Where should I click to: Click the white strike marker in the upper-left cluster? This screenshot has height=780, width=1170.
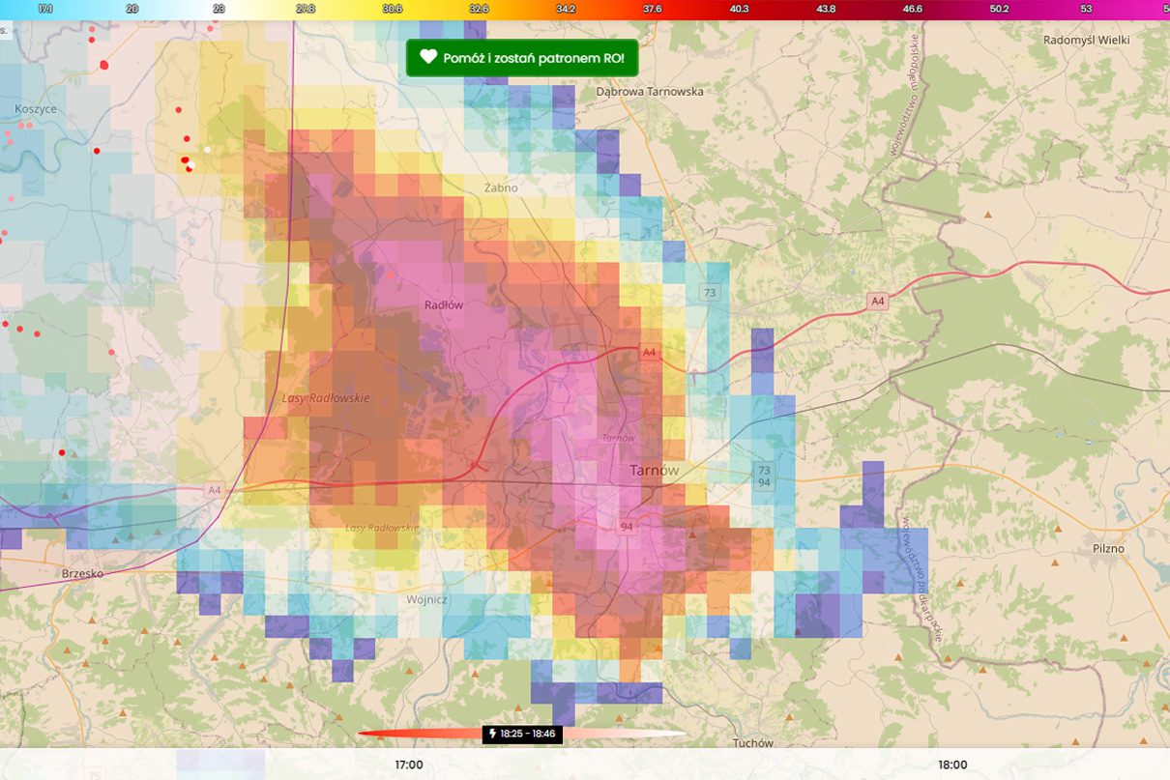pos(207,150)
